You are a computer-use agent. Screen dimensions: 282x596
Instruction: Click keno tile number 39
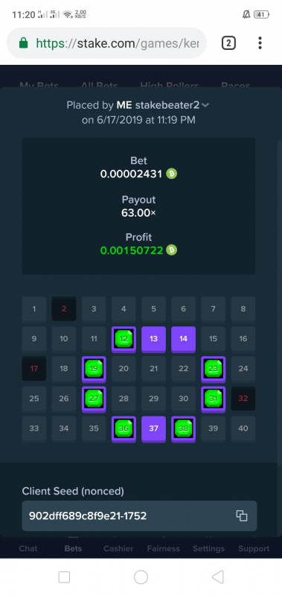coord(214,429)
